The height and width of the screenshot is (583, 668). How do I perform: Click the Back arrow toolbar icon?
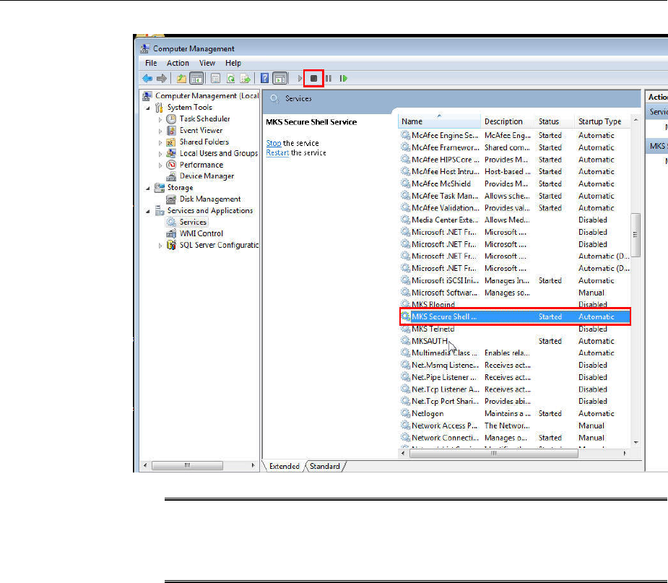(x=147, y=79)
